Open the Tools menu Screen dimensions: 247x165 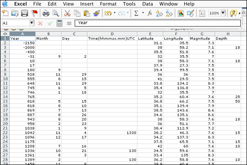tap(129, 4)
